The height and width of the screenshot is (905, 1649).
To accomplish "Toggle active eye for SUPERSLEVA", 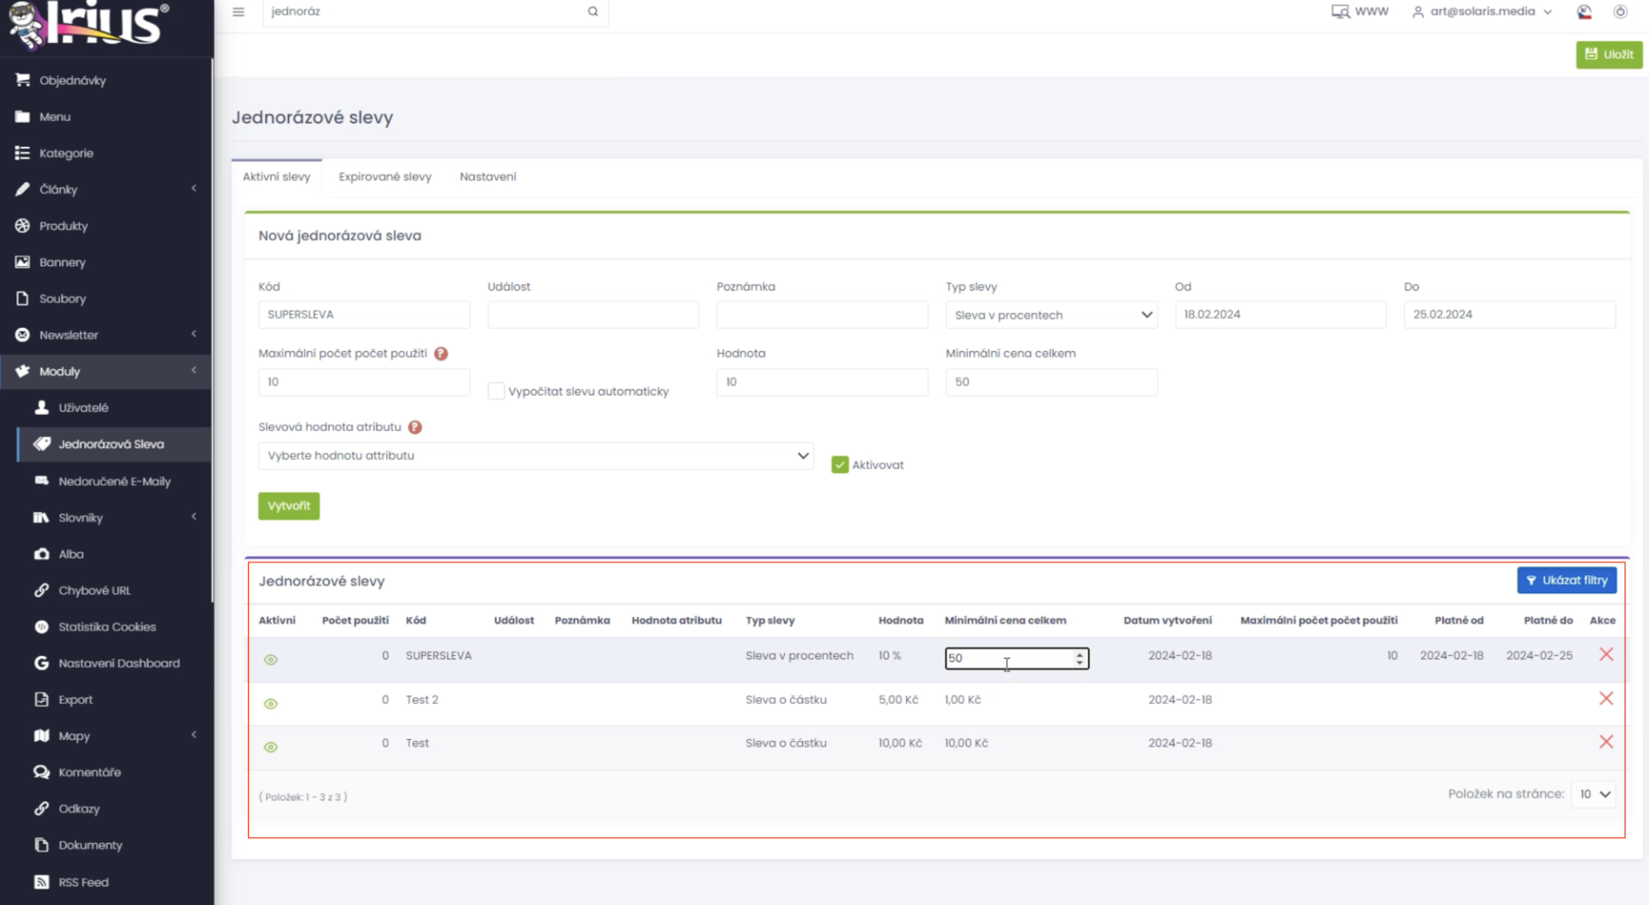I will (x=271, y=659).
